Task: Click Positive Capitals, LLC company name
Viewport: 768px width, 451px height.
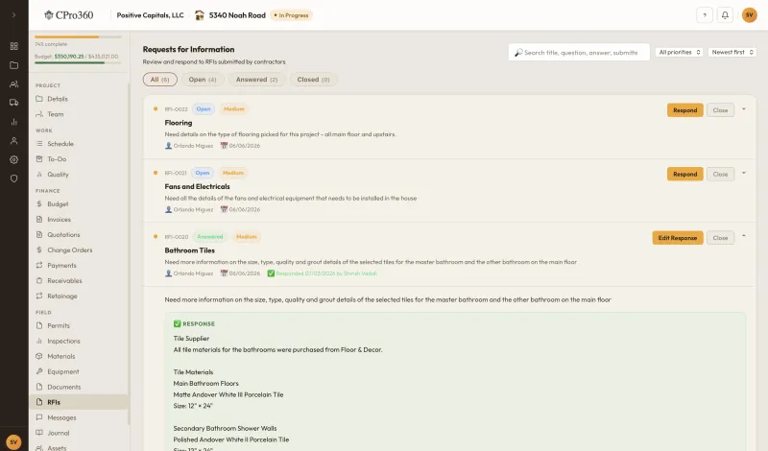Action: 150,15
